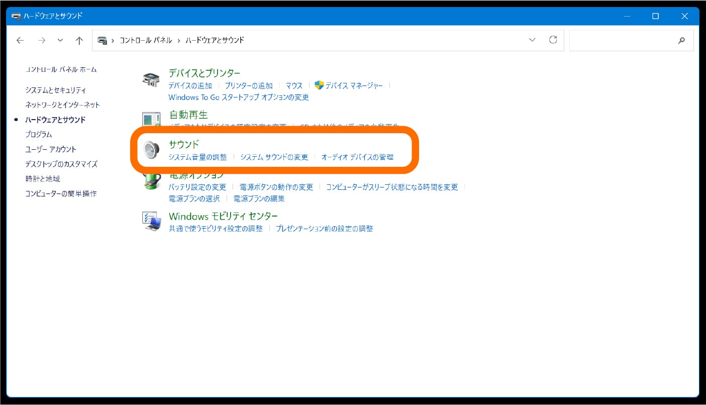Click the Sound (サウンド) speaker icon
The height and width of the screenshot is (405, 706).
click(151, 150)
